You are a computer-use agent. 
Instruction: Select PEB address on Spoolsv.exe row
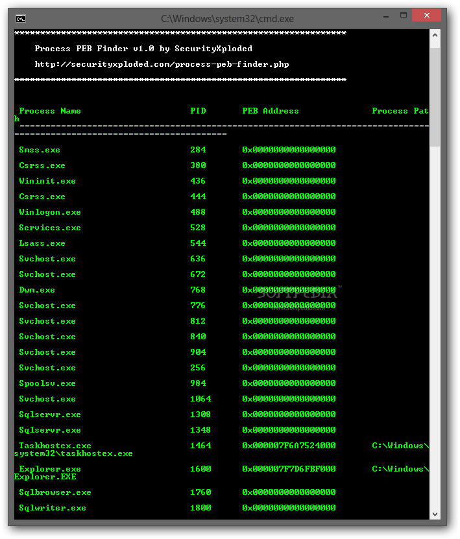(289, 383)
